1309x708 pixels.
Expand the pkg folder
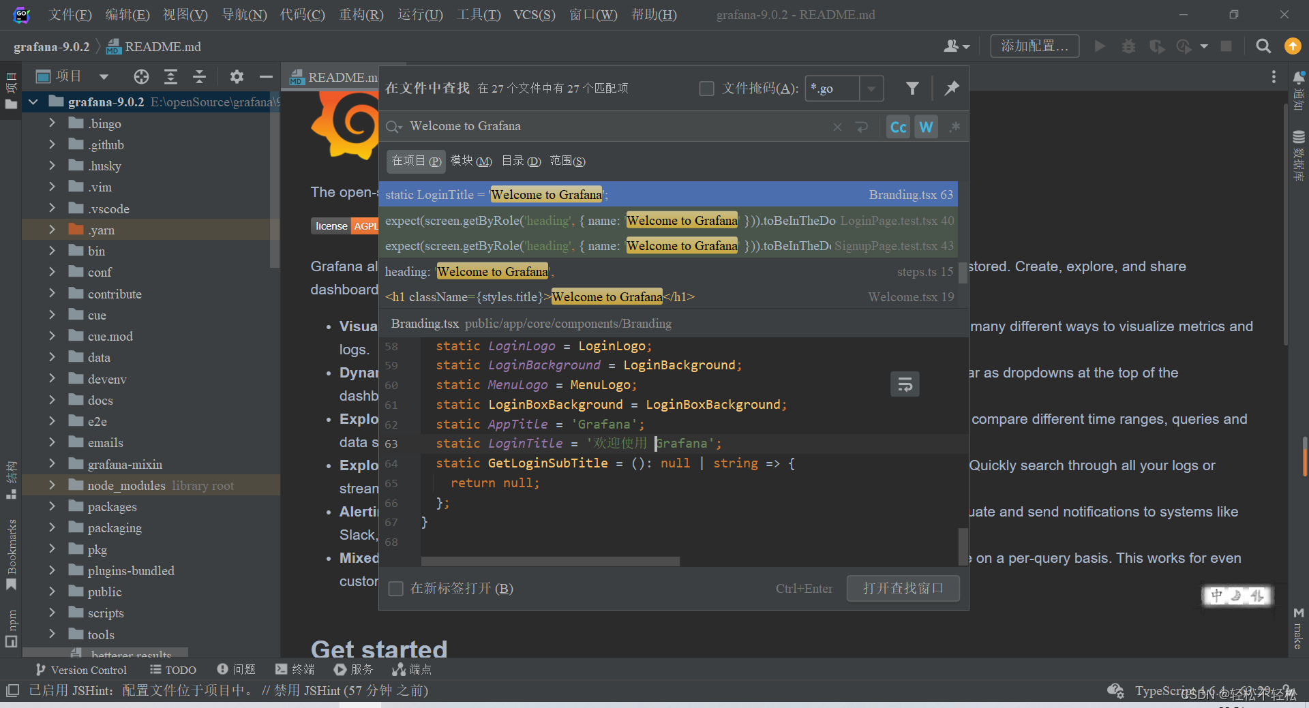coord(52,549)
